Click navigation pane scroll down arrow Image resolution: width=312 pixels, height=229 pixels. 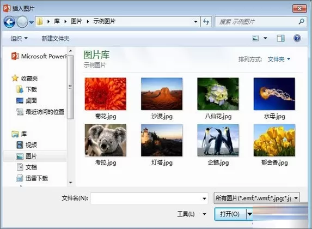pyautogui.click(x=70, y=182)
